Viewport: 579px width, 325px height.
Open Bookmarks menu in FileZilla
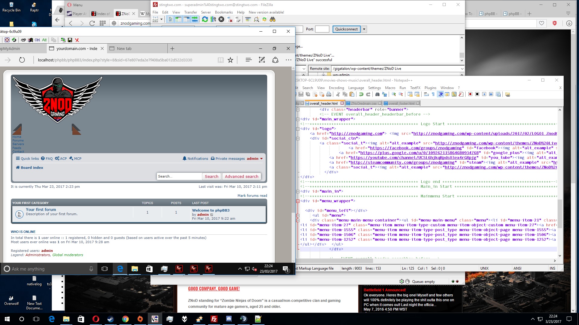(x=223, y=12)
